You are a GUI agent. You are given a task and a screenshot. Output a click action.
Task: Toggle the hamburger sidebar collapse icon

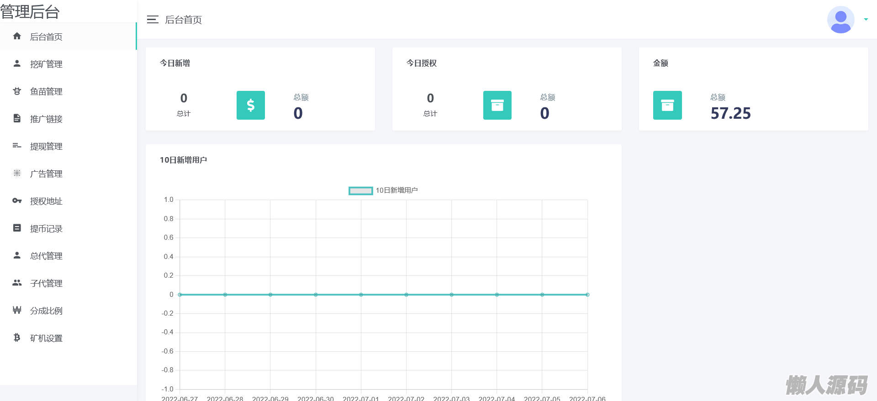pos(153,20)
